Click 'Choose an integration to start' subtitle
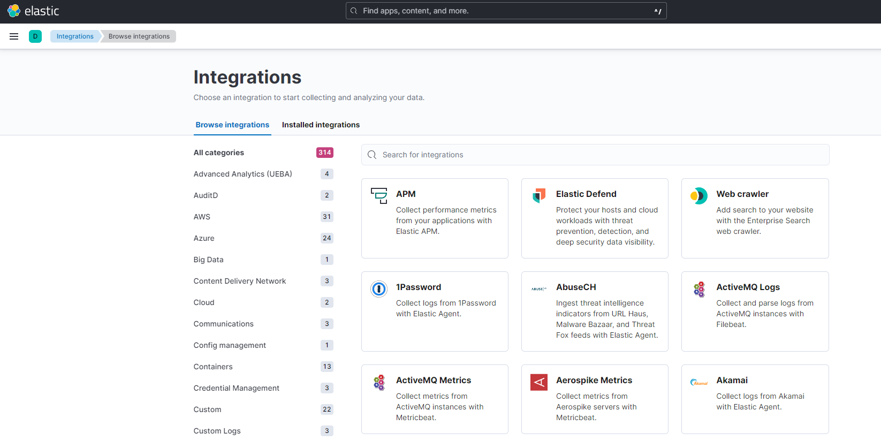This screenshot has width=881, height=441. 309,97
